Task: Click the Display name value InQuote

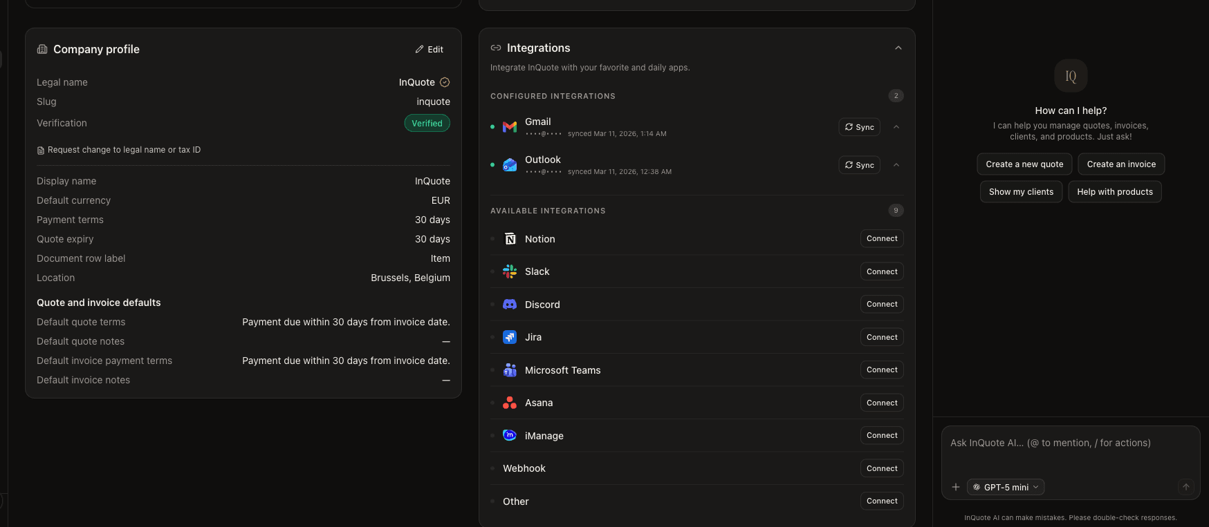Action: pos(432,181)
